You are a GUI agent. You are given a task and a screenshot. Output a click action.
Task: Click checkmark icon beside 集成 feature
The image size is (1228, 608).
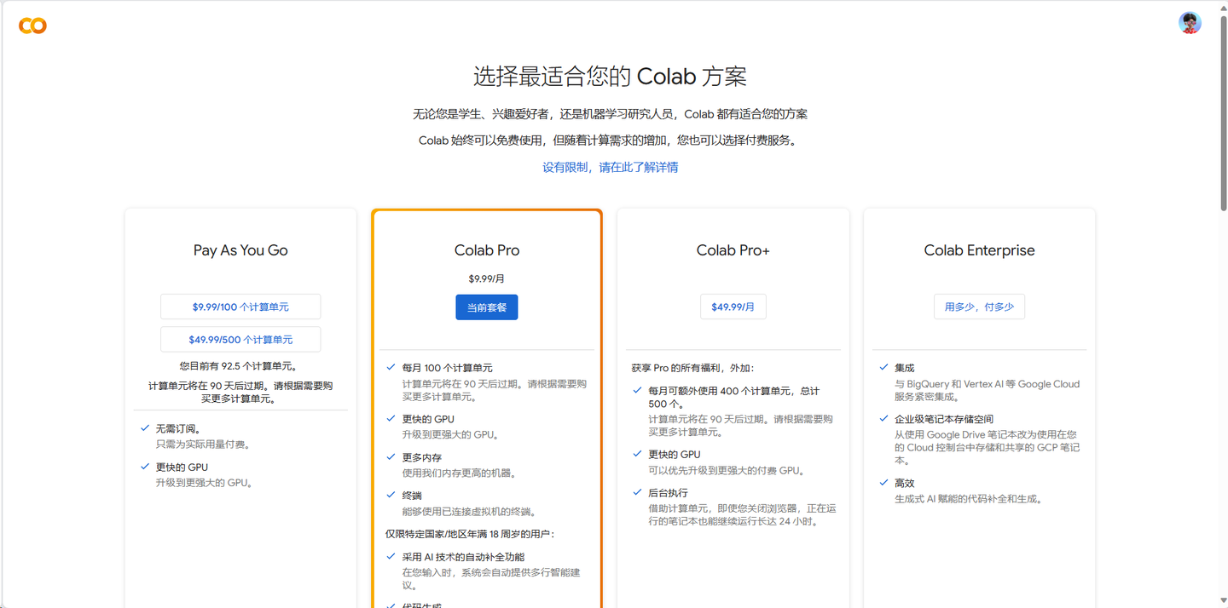883,367
